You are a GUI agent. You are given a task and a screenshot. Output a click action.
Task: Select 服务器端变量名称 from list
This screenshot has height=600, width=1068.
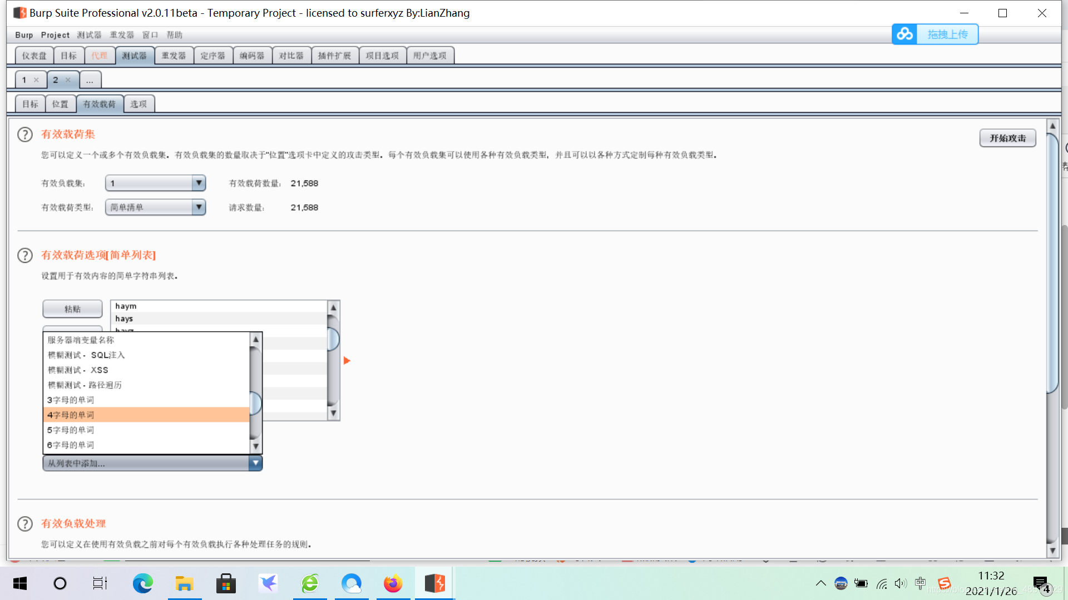(x=146, y=340)
